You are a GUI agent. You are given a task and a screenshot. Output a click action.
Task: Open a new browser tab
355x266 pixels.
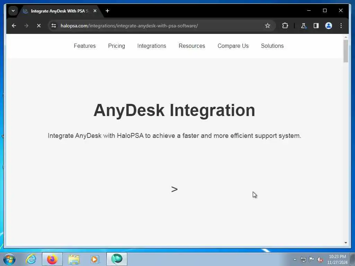tap(107, 11)
